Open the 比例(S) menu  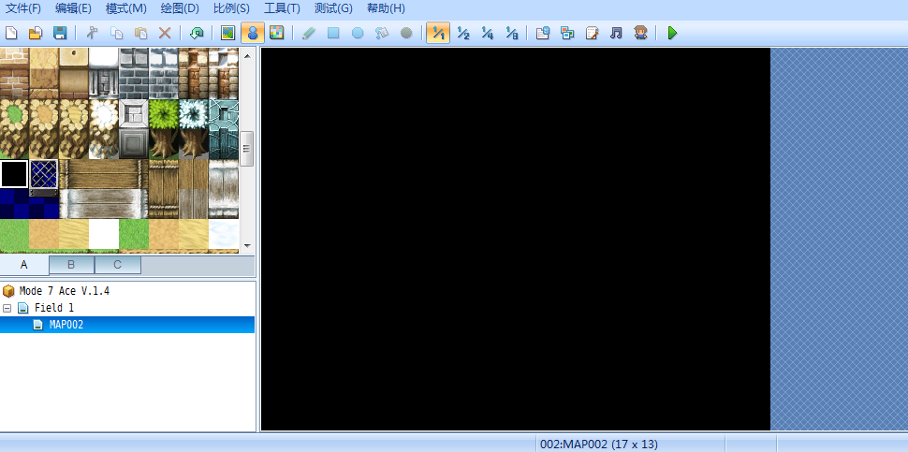click(231, 8)
